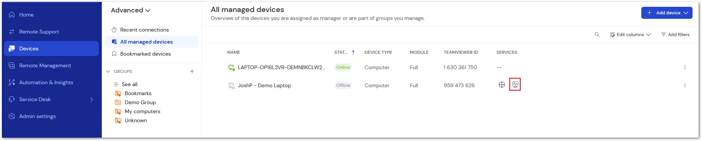702x141 pixels.
Task: Open device LAPTOP-OP16L3VR-DEMNBKCLW2
Action: (281, 67)
